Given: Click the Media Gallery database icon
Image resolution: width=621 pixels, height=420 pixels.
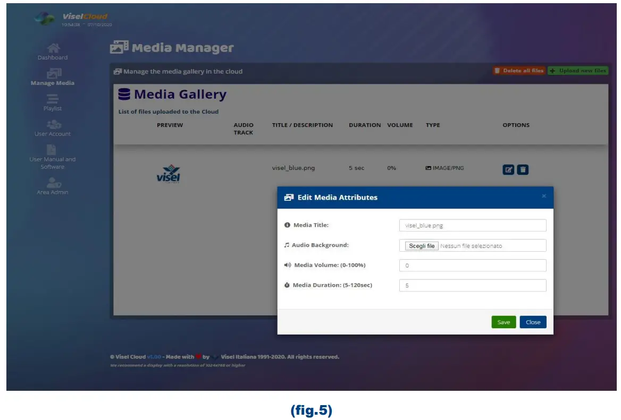Looking at the screenshot, I should coord(123,95).
